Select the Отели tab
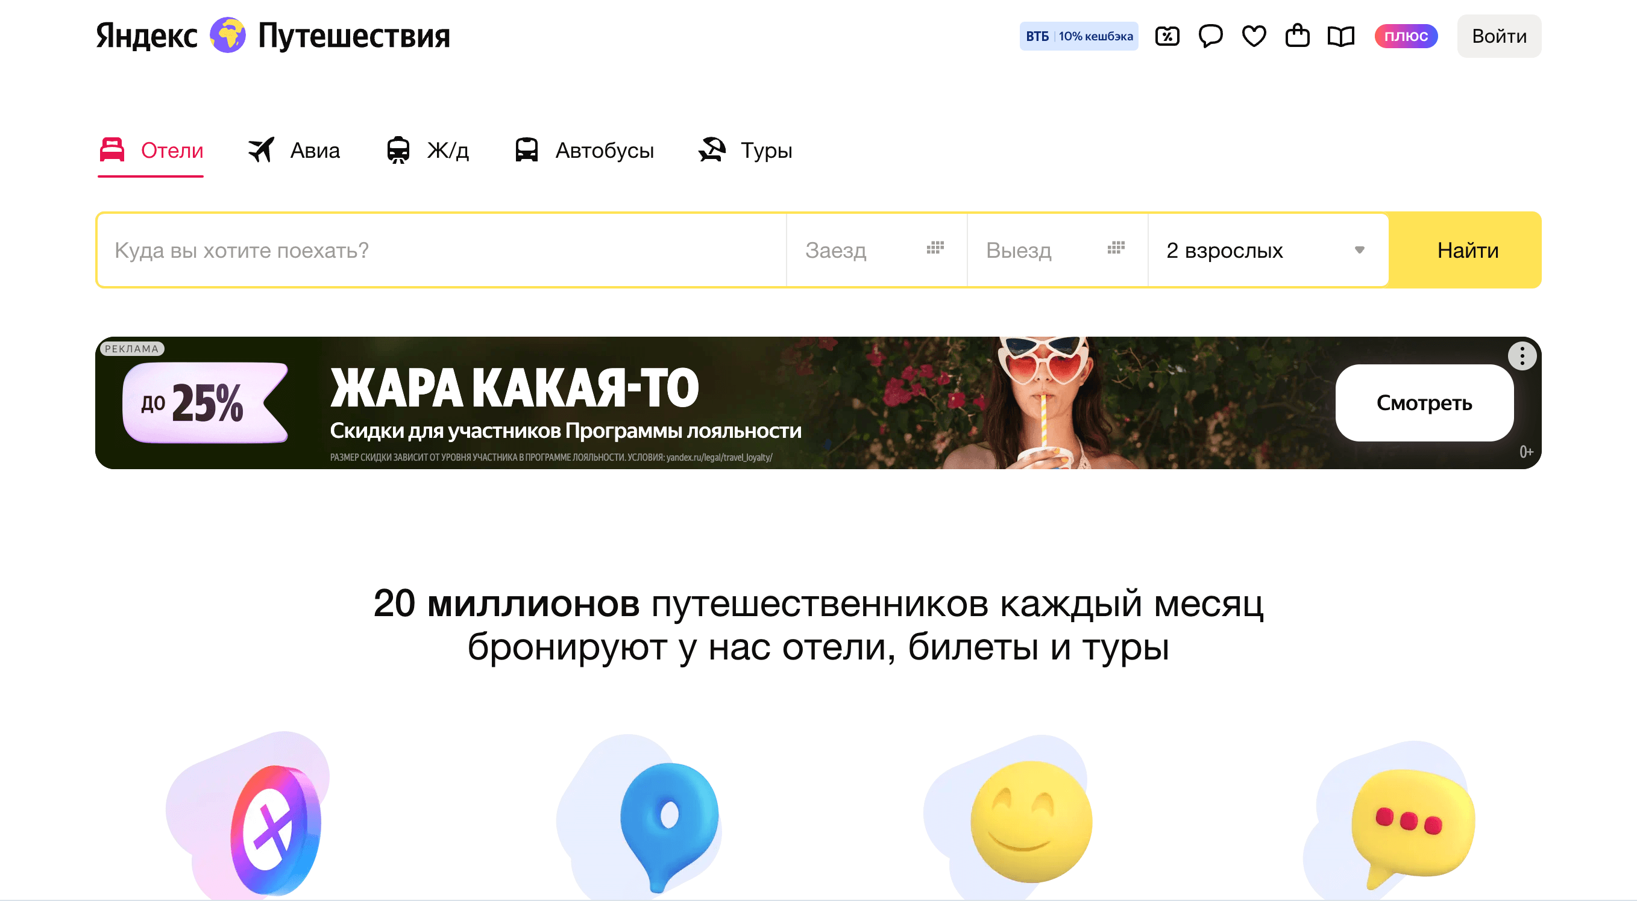Image resolution: width=1637 pixels, height=901 pixels. [151, 151]
